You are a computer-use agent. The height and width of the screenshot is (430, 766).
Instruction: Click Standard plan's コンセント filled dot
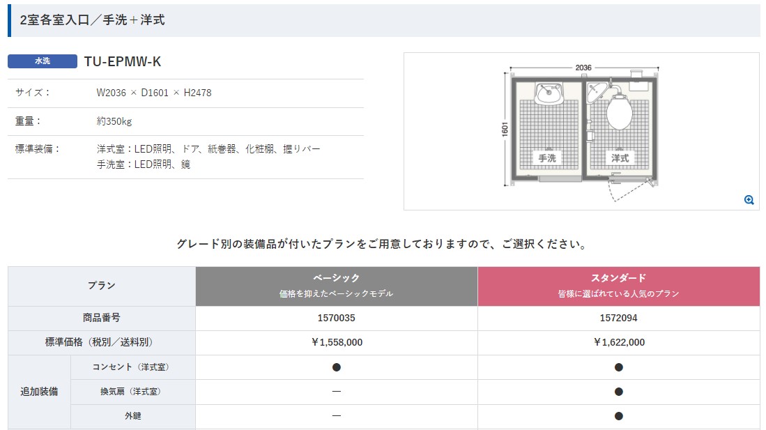618,367
